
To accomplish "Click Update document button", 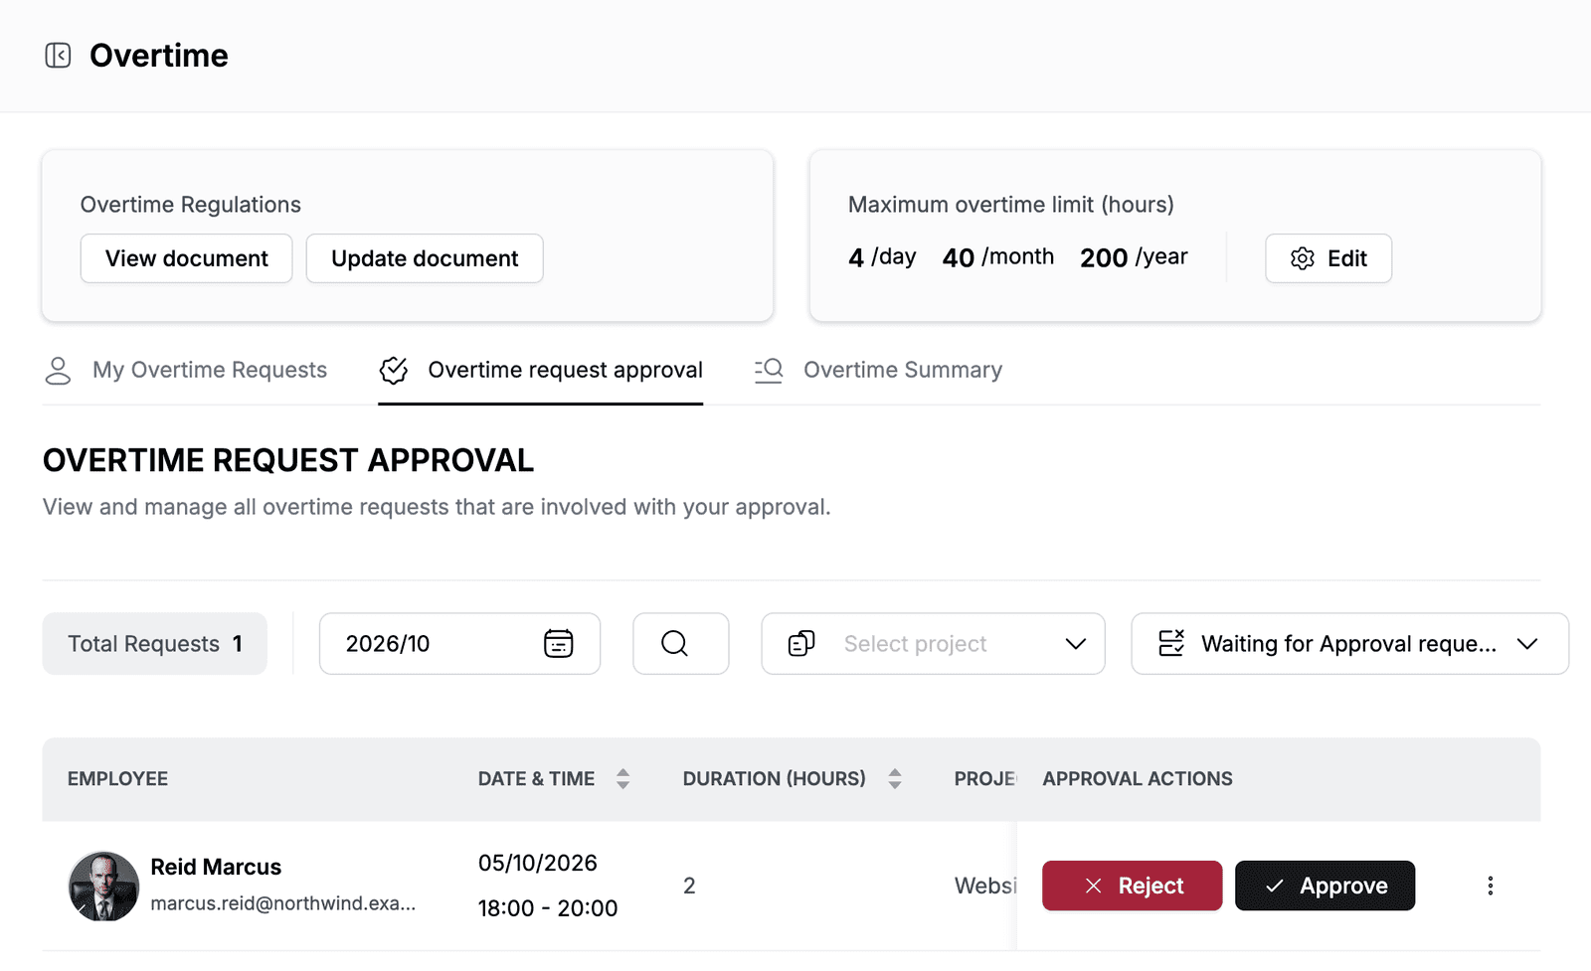I will pos(425,258).
